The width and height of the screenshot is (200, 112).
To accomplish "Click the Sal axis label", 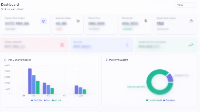I will pos(34,96).
